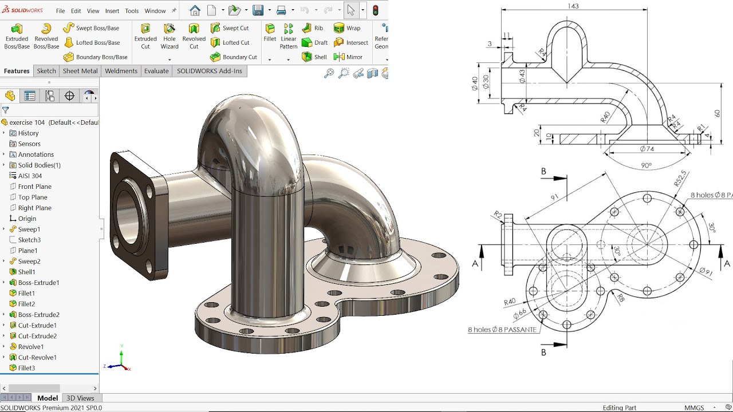Viewport: 733px width, 412px height.
Task: Select the Wrap tool
Action: click(x=347, y=28)
